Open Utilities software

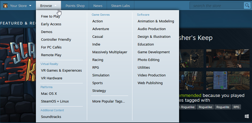coord(144,67)
